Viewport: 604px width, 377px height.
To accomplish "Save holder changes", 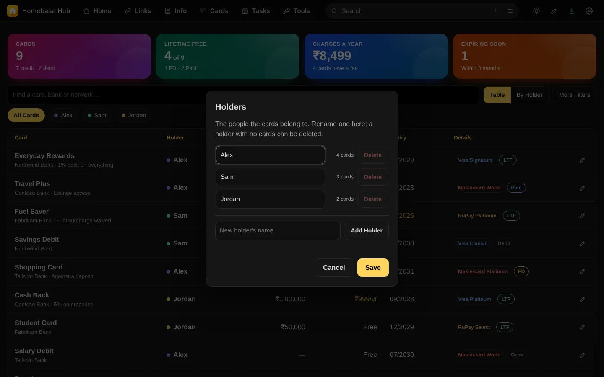I will 373,268.
